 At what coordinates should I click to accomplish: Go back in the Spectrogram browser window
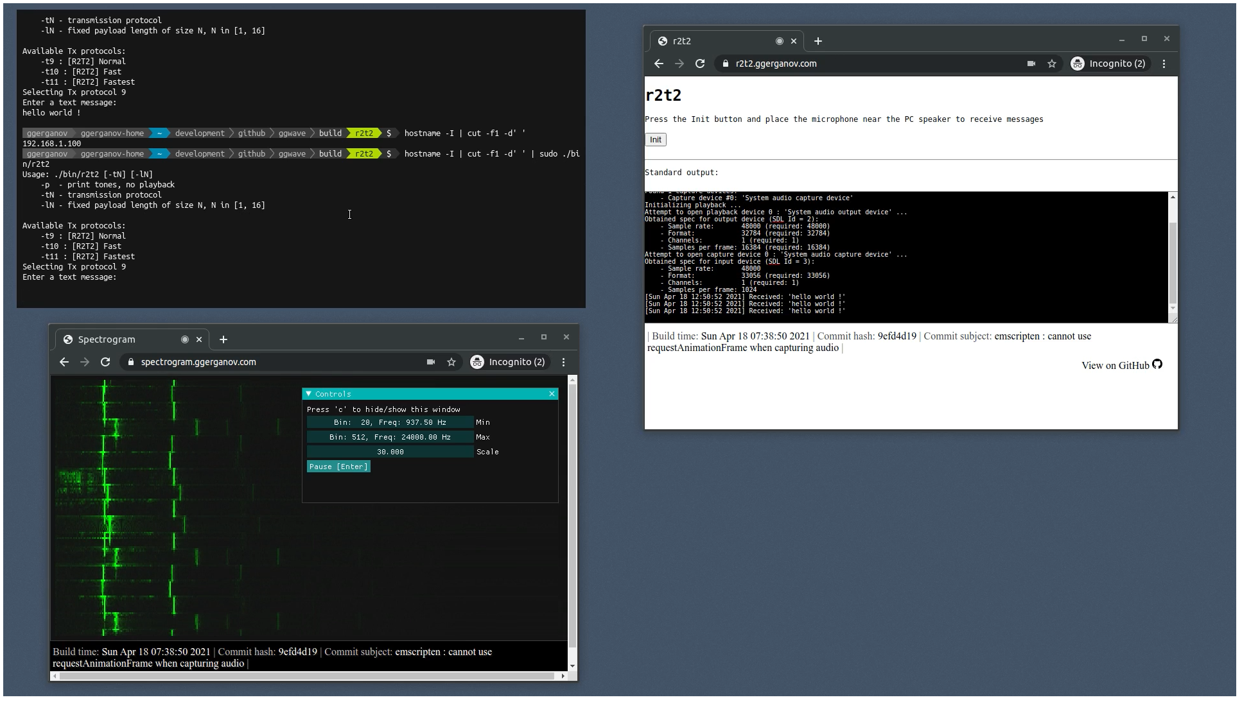64,362
